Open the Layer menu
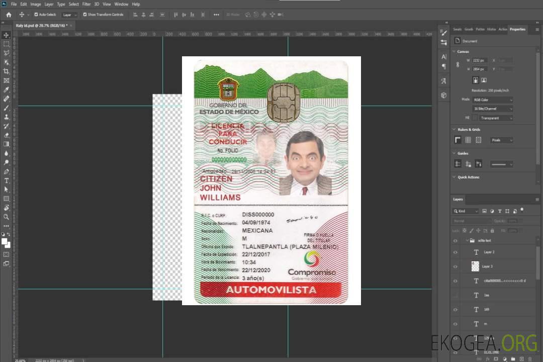543x362 pixels. coord(49,4)
